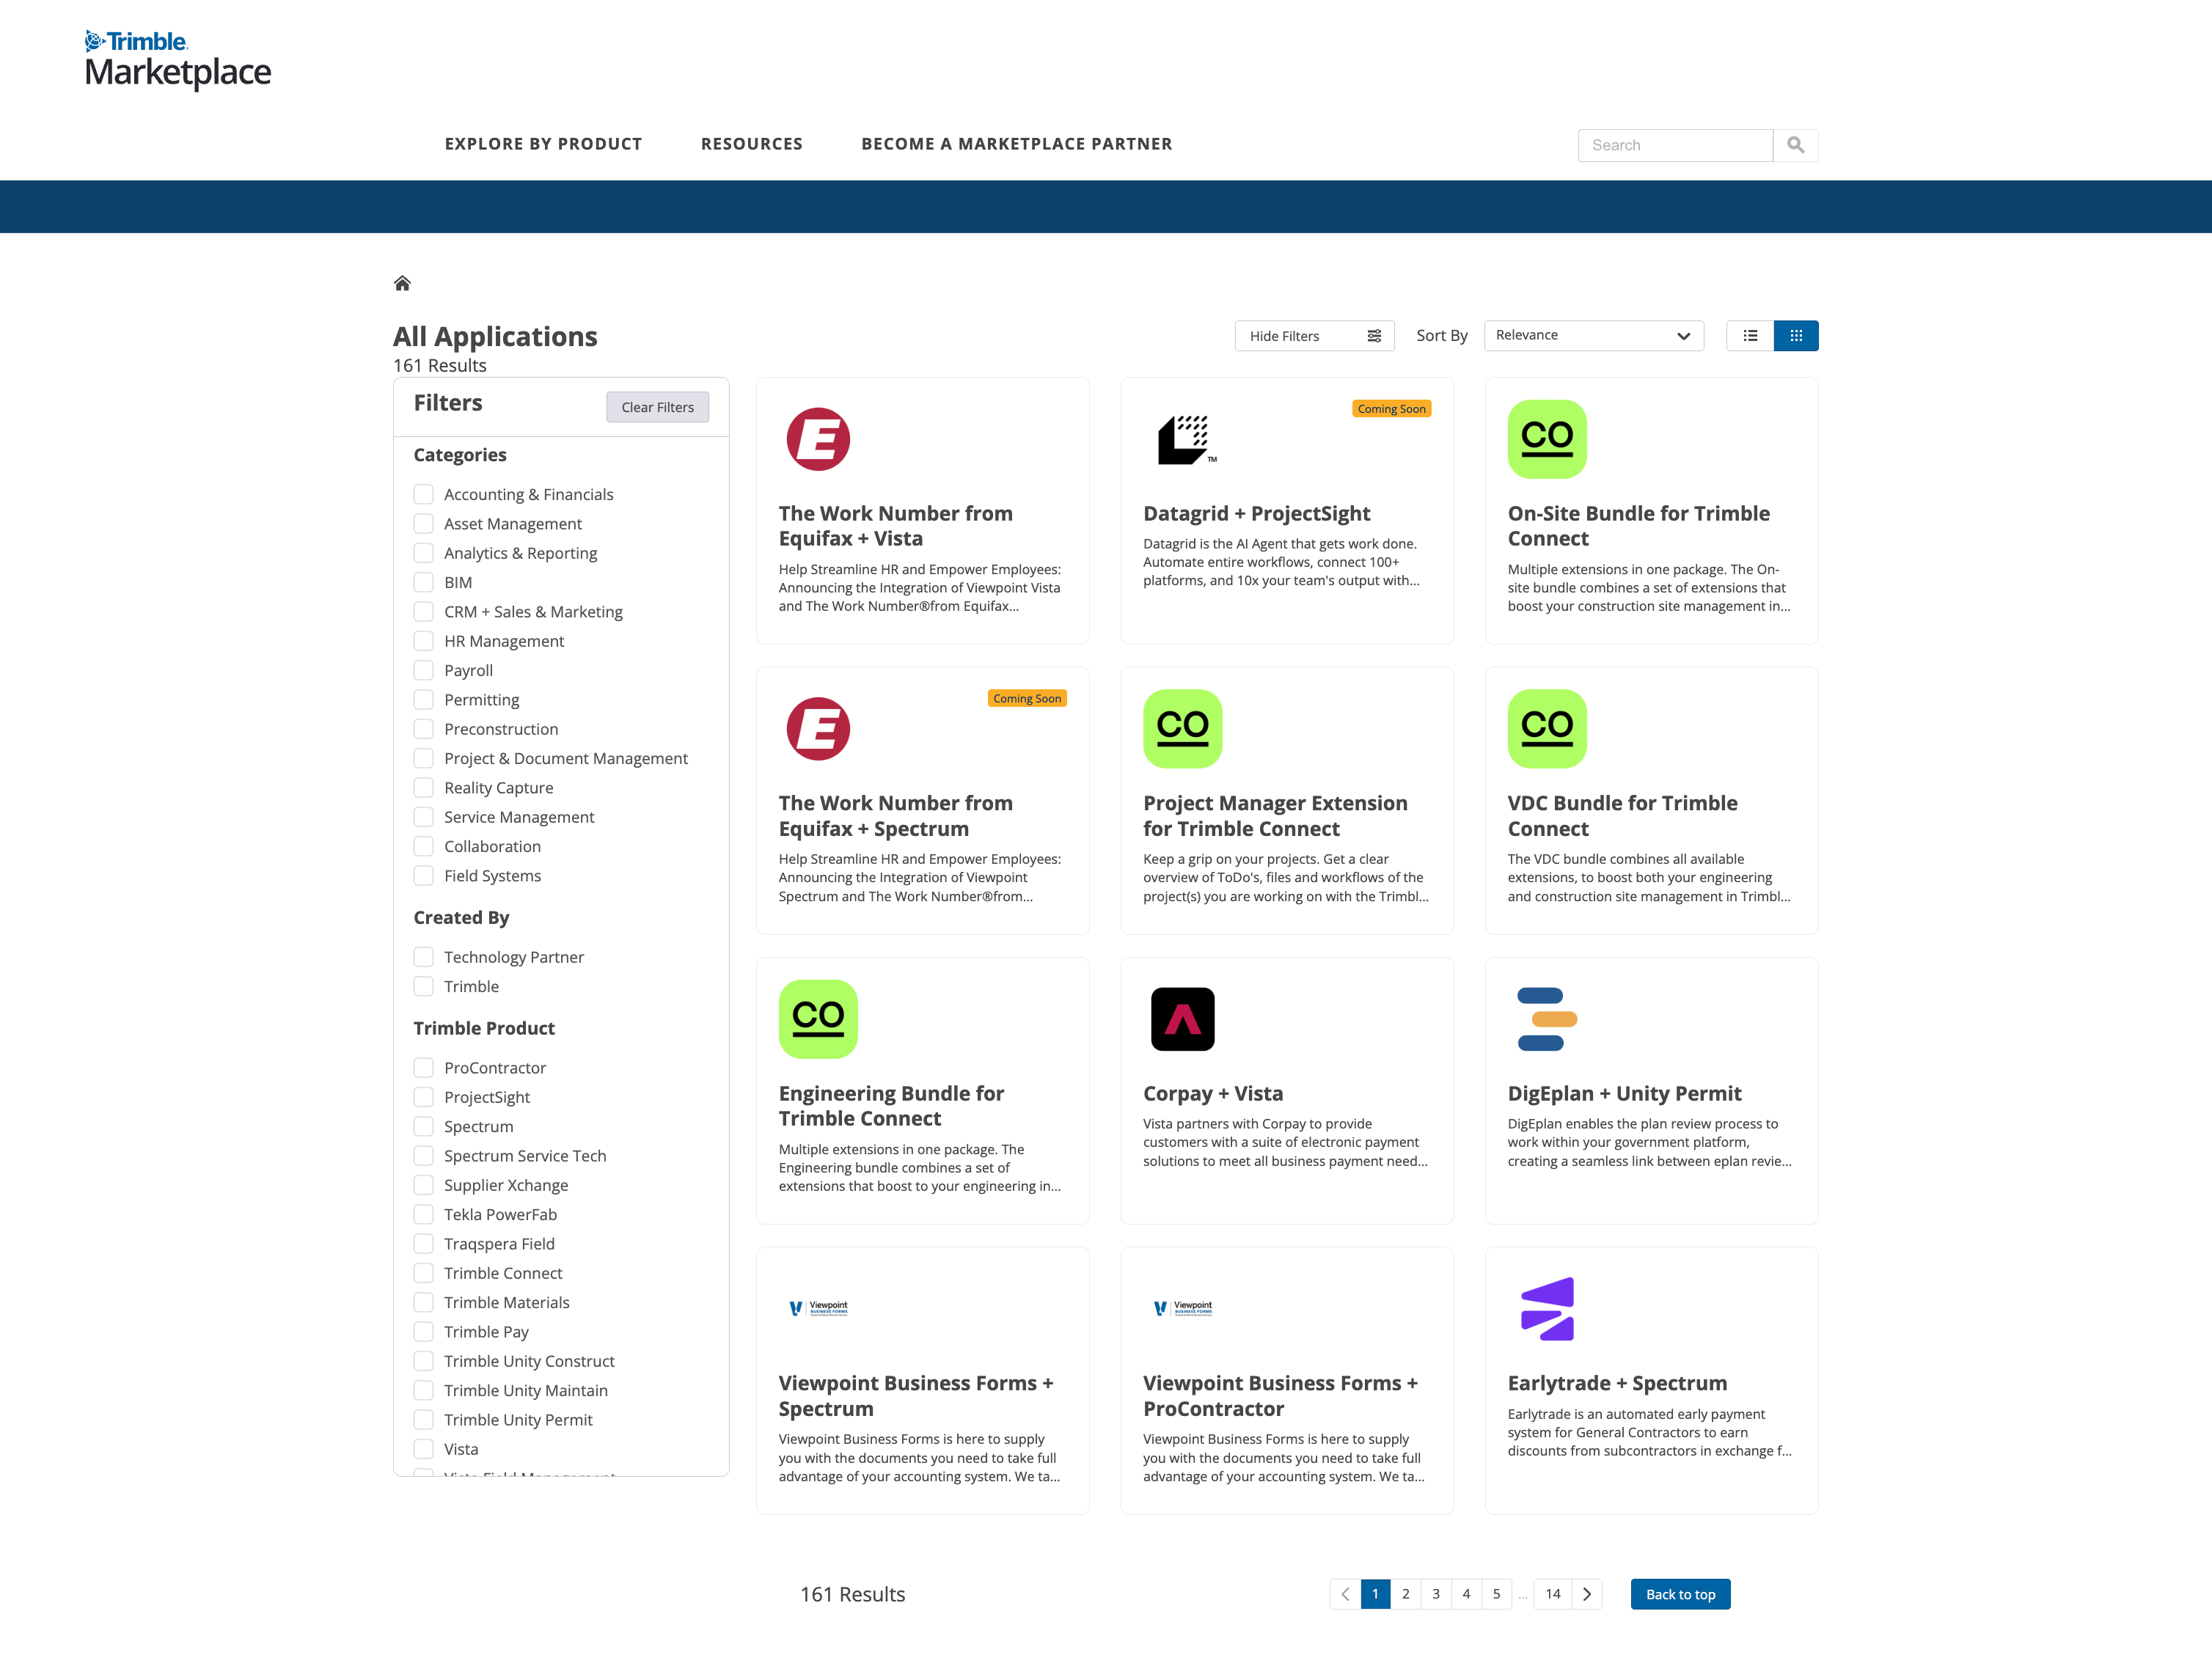
Task: Open the Earlytrade logo icon
Action: click(x=1547, y=1309)
